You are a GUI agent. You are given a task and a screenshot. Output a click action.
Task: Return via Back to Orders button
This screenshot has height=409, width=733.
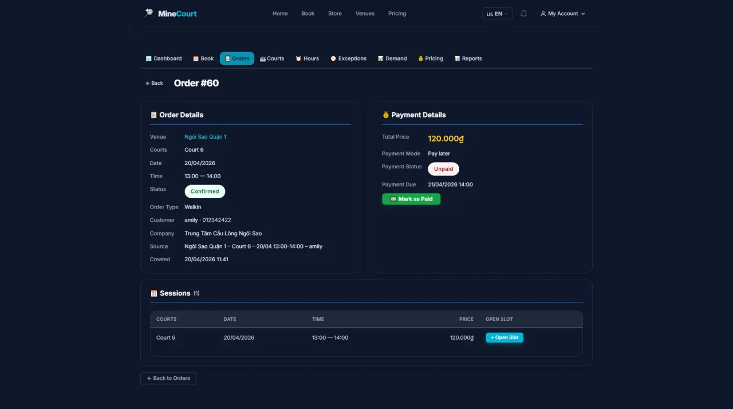[x=168, y=378]
